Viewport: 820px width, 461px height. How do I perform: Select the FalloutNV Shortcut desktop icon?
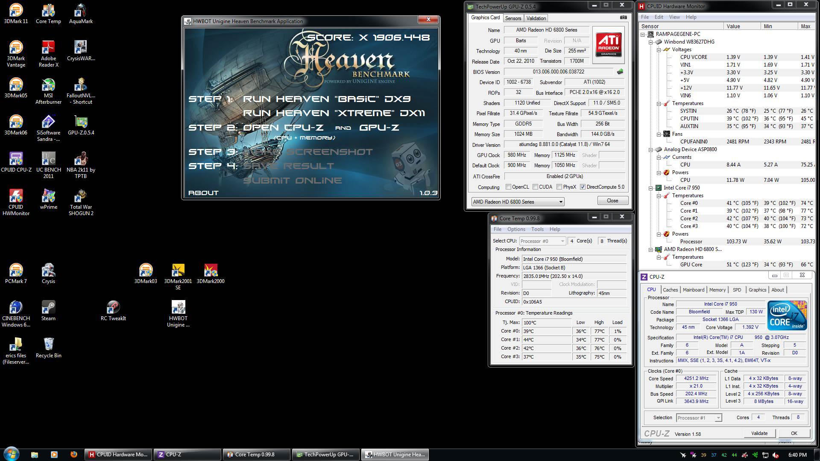click(x=81, y=91)
